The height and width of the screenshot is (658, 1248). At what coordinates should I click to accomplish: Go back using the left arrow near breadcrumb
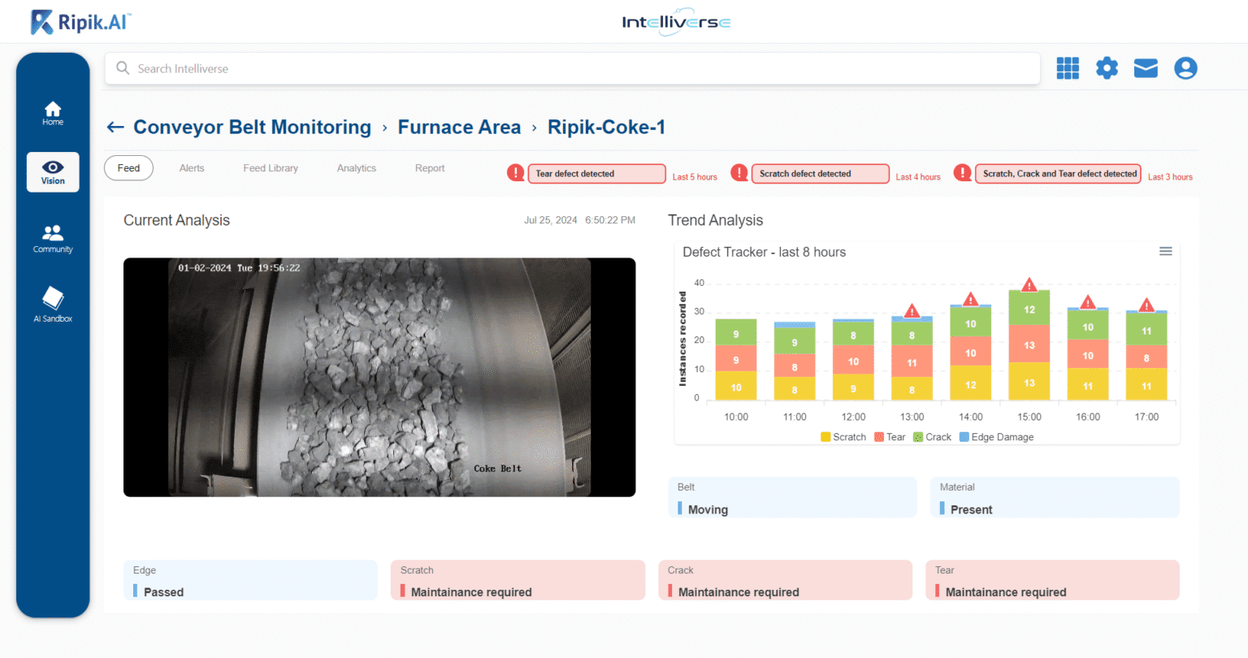tap(115, 127)
